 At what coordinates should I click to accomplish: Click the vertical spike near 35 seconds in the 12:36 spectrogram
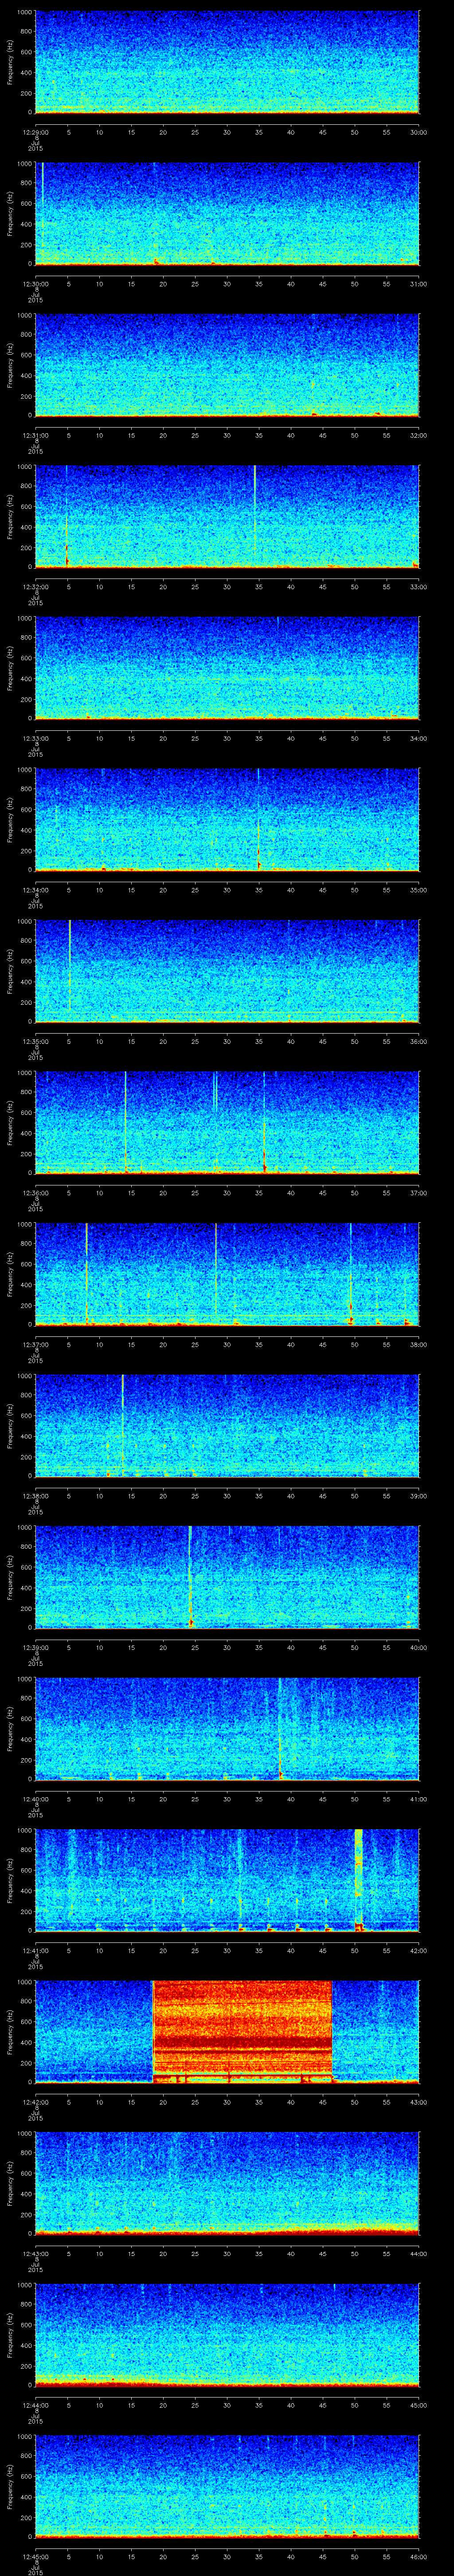point(264,1121)
